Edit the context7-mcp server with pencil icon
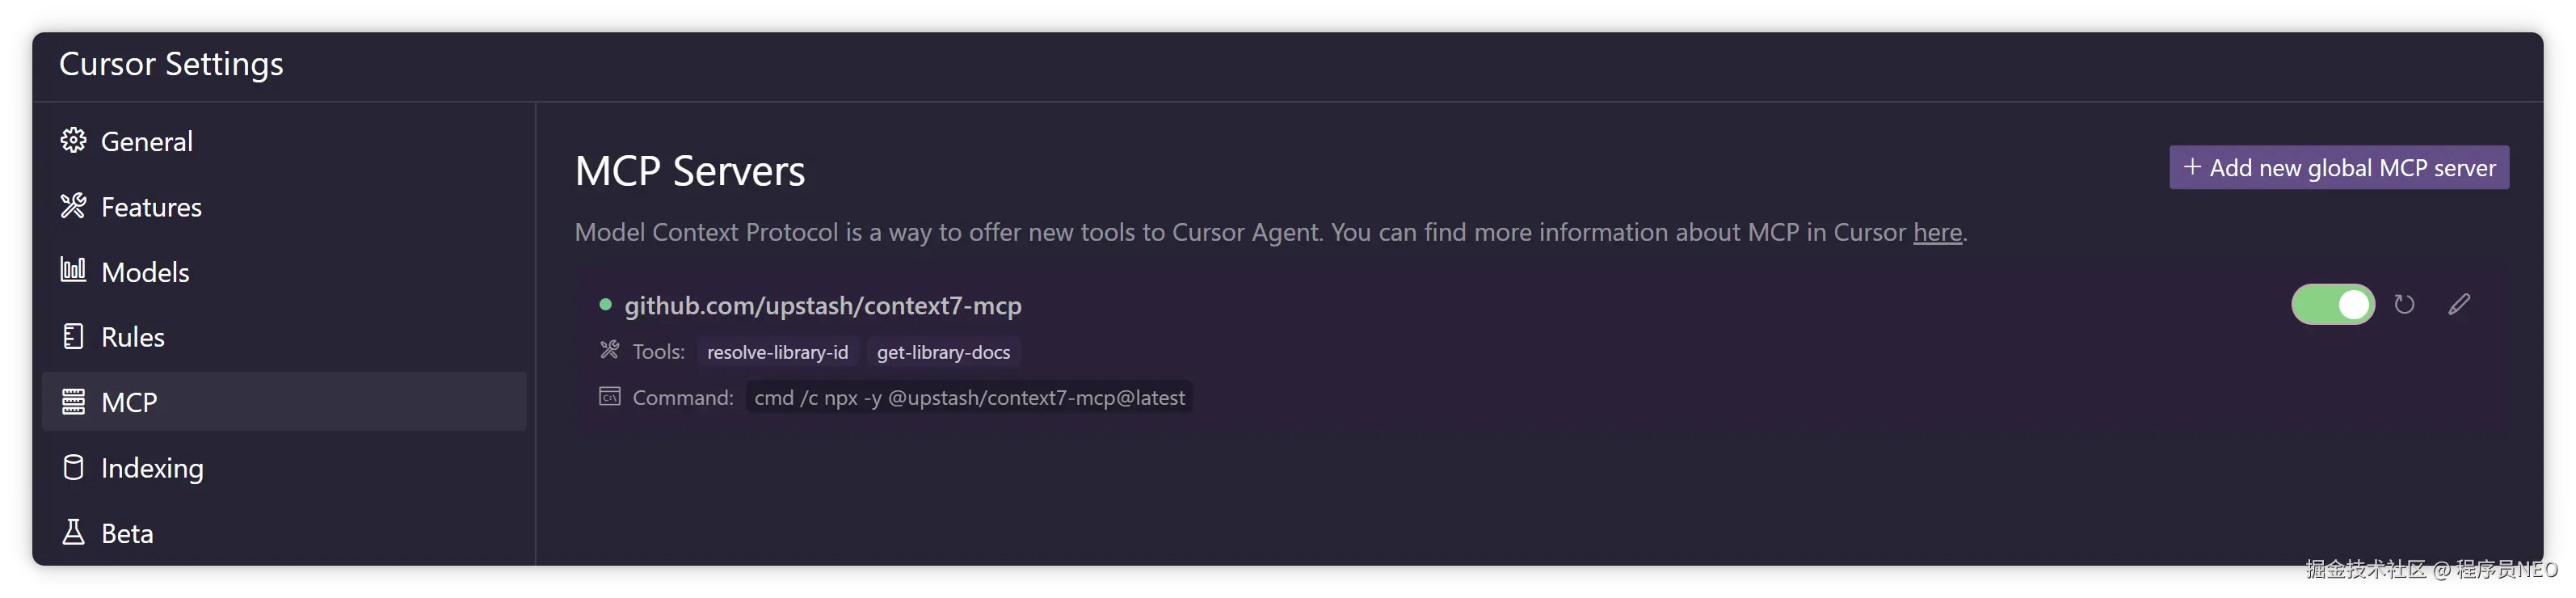This screenshot has height=598, width=2576. 2459,304
